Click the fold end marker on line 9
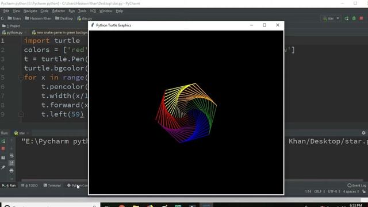The height and width of the screenshot is (207, 368). pyautogui.click(x=21, y=114)
